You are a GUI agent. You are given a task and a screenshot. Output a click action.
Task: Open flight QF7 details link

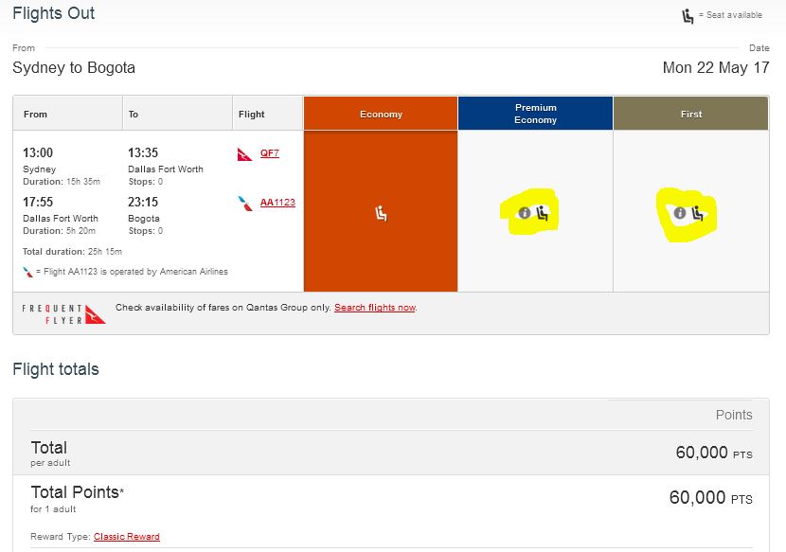coord(270,153)
